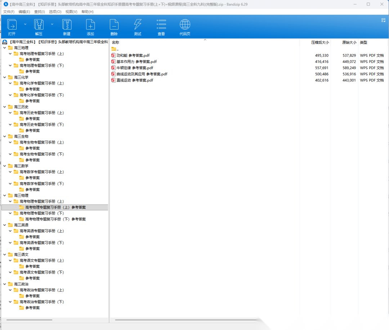Select the 高三英语 folder in tree

coord(21,225)
